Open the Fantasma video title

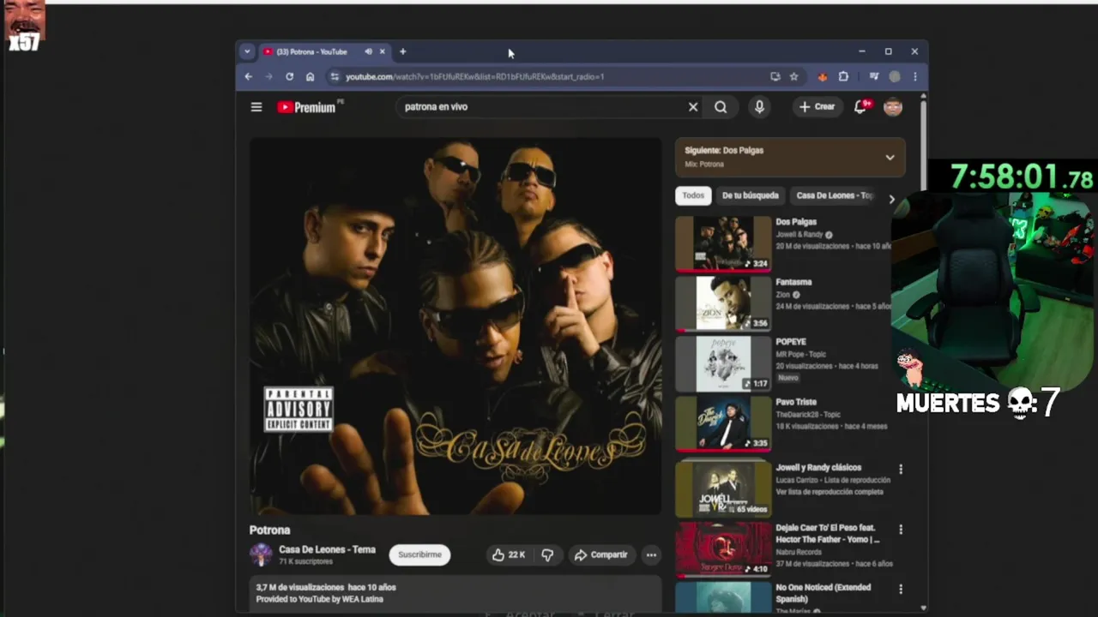pyautogui.click(x=793, y=282)
